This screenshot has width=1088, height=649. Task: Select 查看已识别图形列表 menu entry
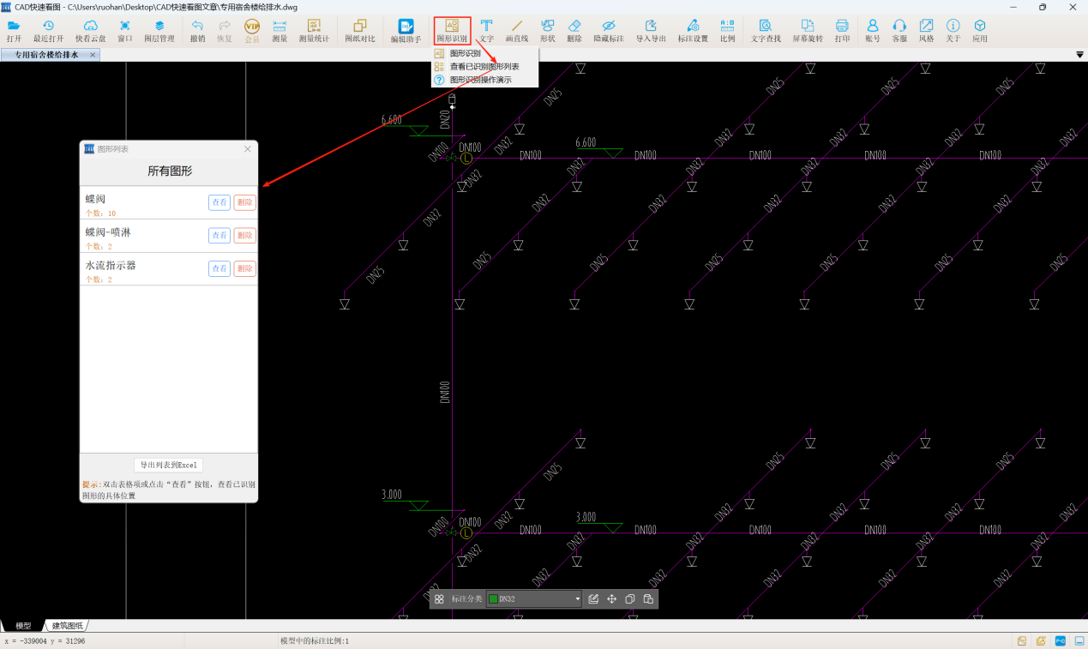pos(484,67)
